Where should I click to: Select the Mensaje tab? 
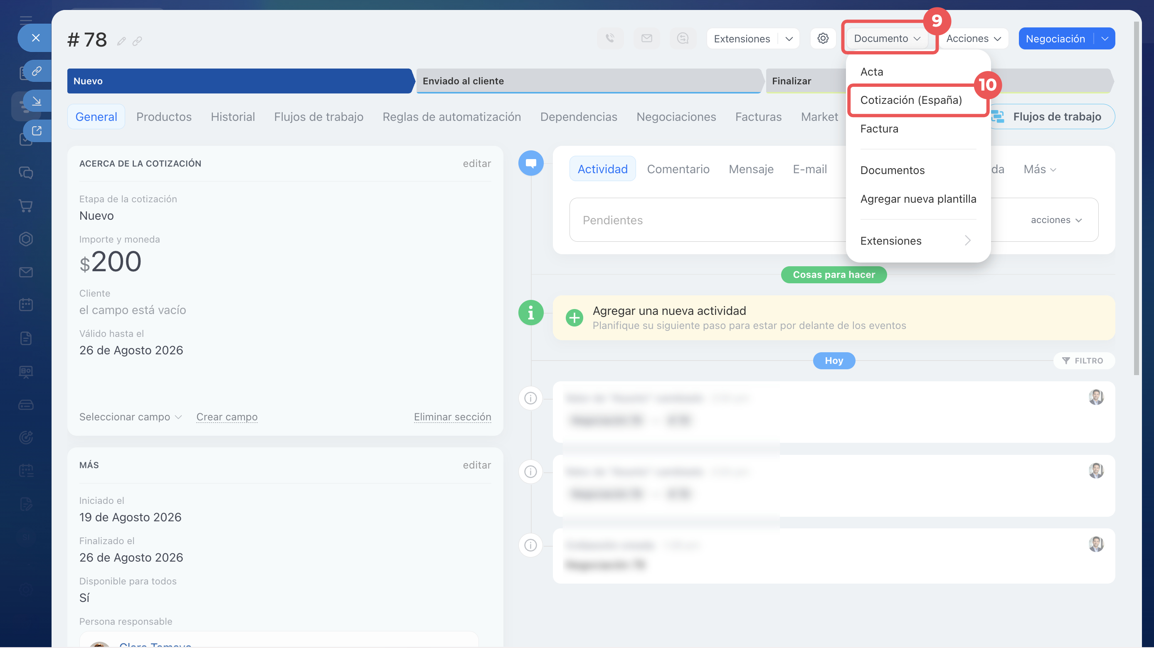(751, 169)
